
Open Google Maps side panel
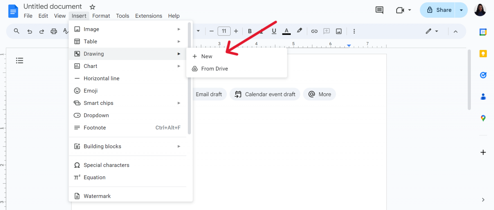click(x=483, y=118)
